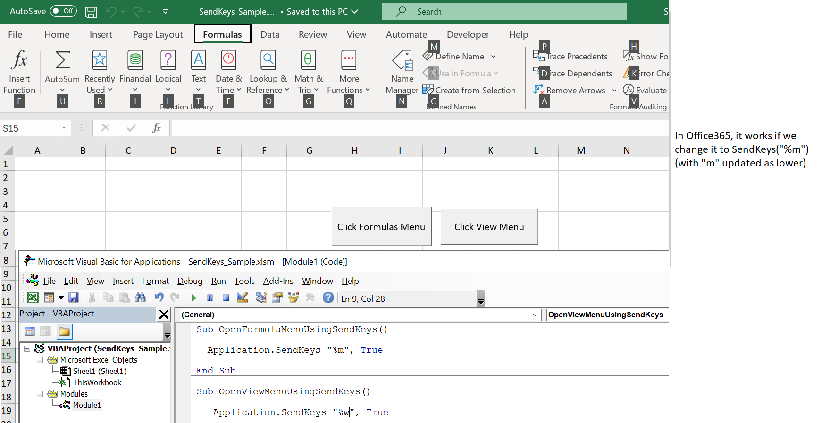Open the Insert UserForm dropdown arrow in VBA toolbar

tap(61, 298)
